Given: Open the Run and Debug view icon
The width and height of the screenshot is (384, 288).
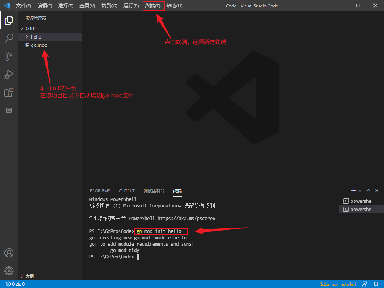Looking at the screenshot, I should tap(9, 74).
